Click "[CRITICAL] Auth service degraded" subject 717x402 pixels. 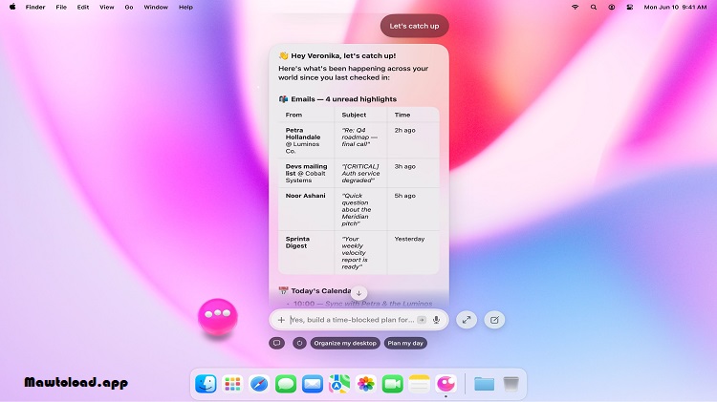(360, 174)
